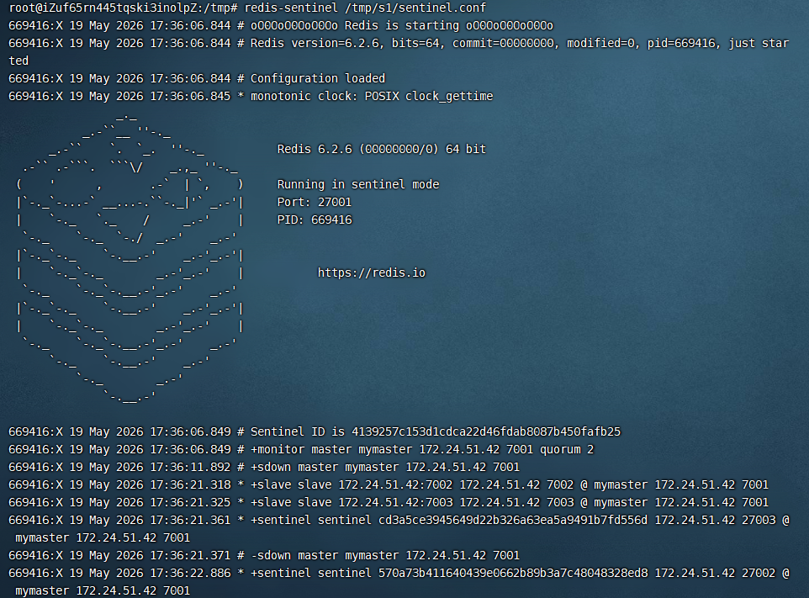Click the 'Configuration loaded' log line

coord(197,78)
